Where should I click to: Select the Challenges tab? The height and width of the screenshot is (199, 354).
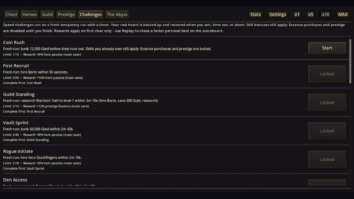pyautogui.click(x=91, y=14)
